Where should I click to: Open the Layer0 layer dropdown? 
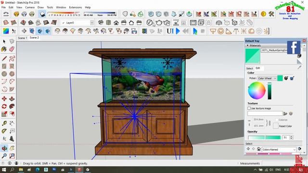click(92, 23)
